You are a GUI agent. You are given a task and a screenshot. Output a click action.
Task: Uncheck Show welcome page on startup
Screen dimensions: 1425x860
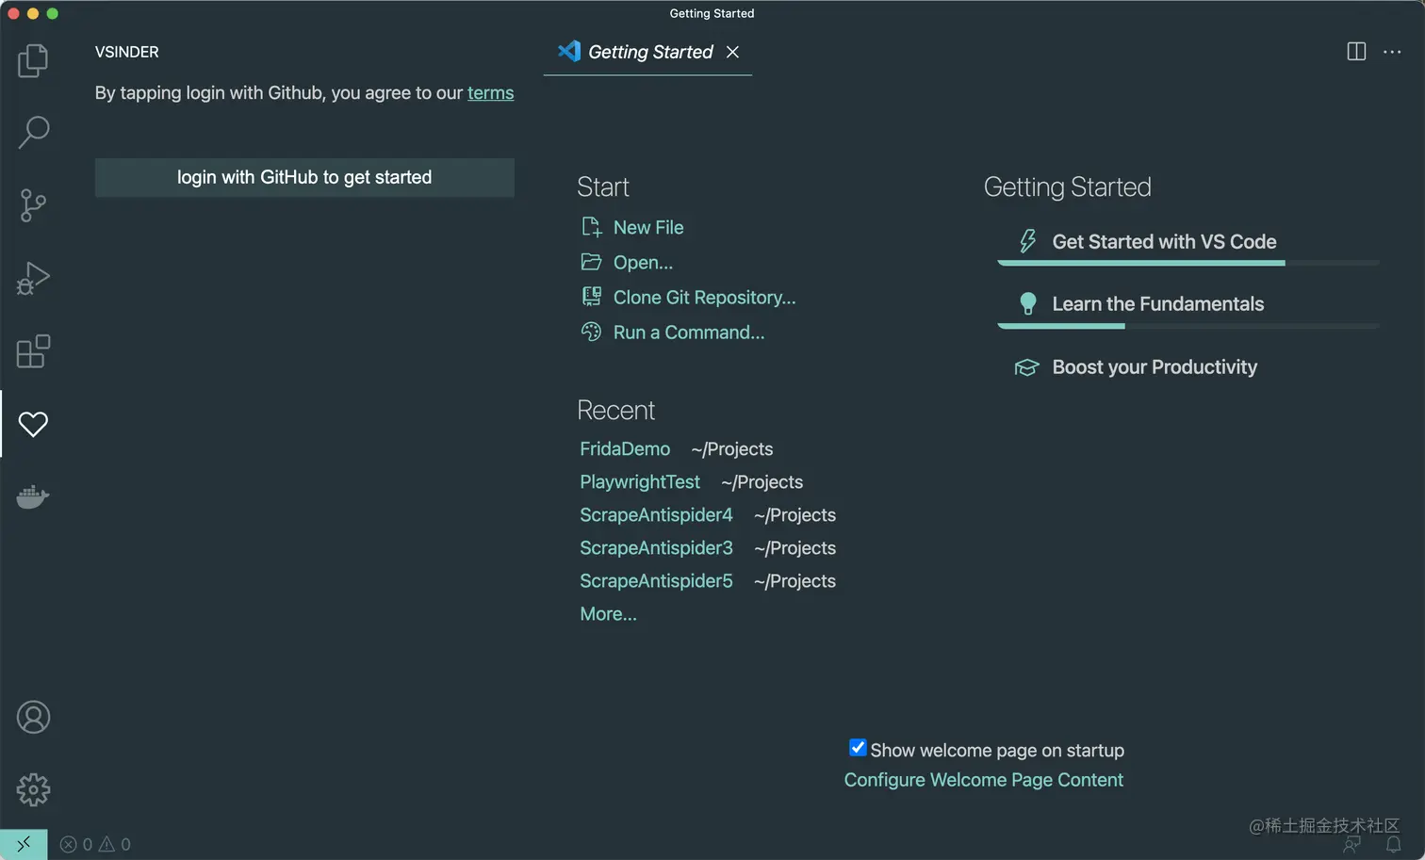pos(858,748)
